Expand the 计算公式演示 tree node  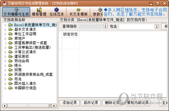(x=5, y=52)
